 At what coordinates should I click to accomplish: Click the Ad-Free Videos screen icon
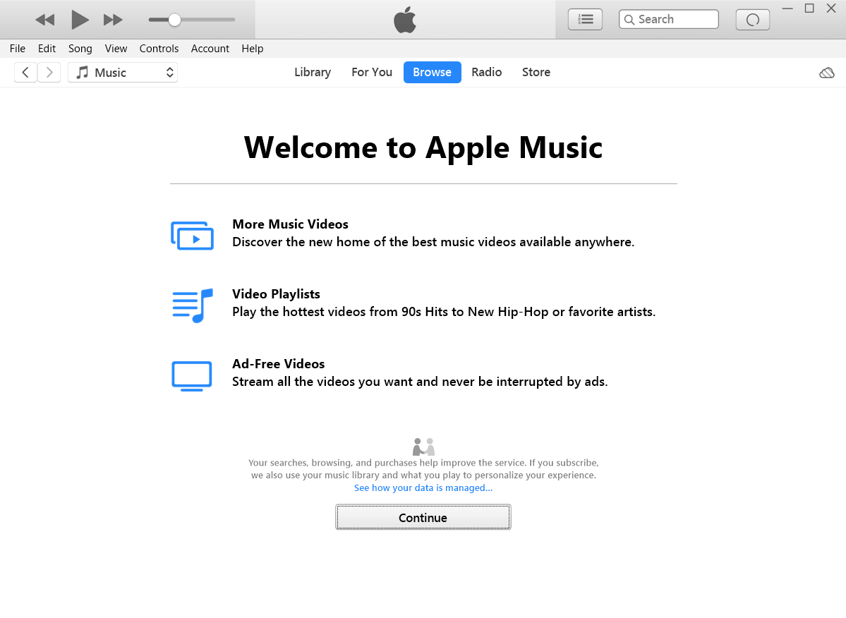tap(192, 375)
